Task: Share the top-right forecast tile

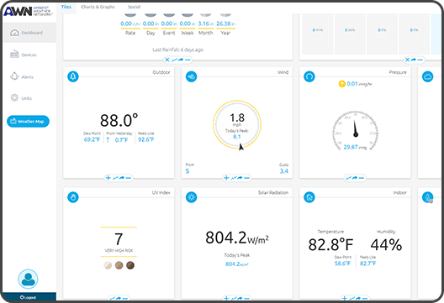Action: (414, 60)
